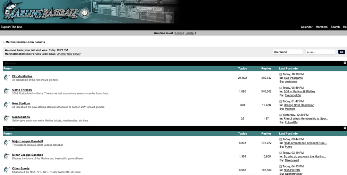Open the Florida Marlins forum
The width and height of the screenshot is (347, 175).
point(22,76)
